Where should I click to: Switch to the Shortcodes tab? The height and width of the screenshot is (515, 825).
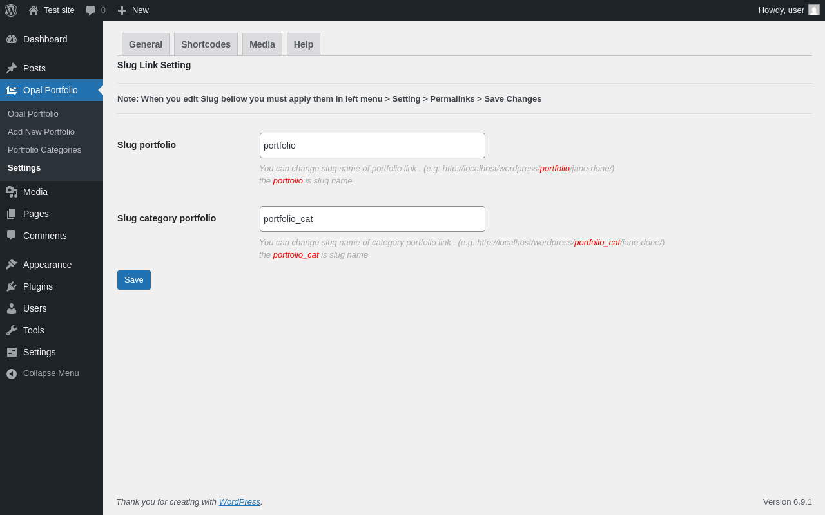(x=206, y=44)
